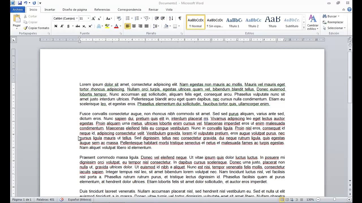
Task: Open the bullets list dropdown
Action: pos(132,18)
